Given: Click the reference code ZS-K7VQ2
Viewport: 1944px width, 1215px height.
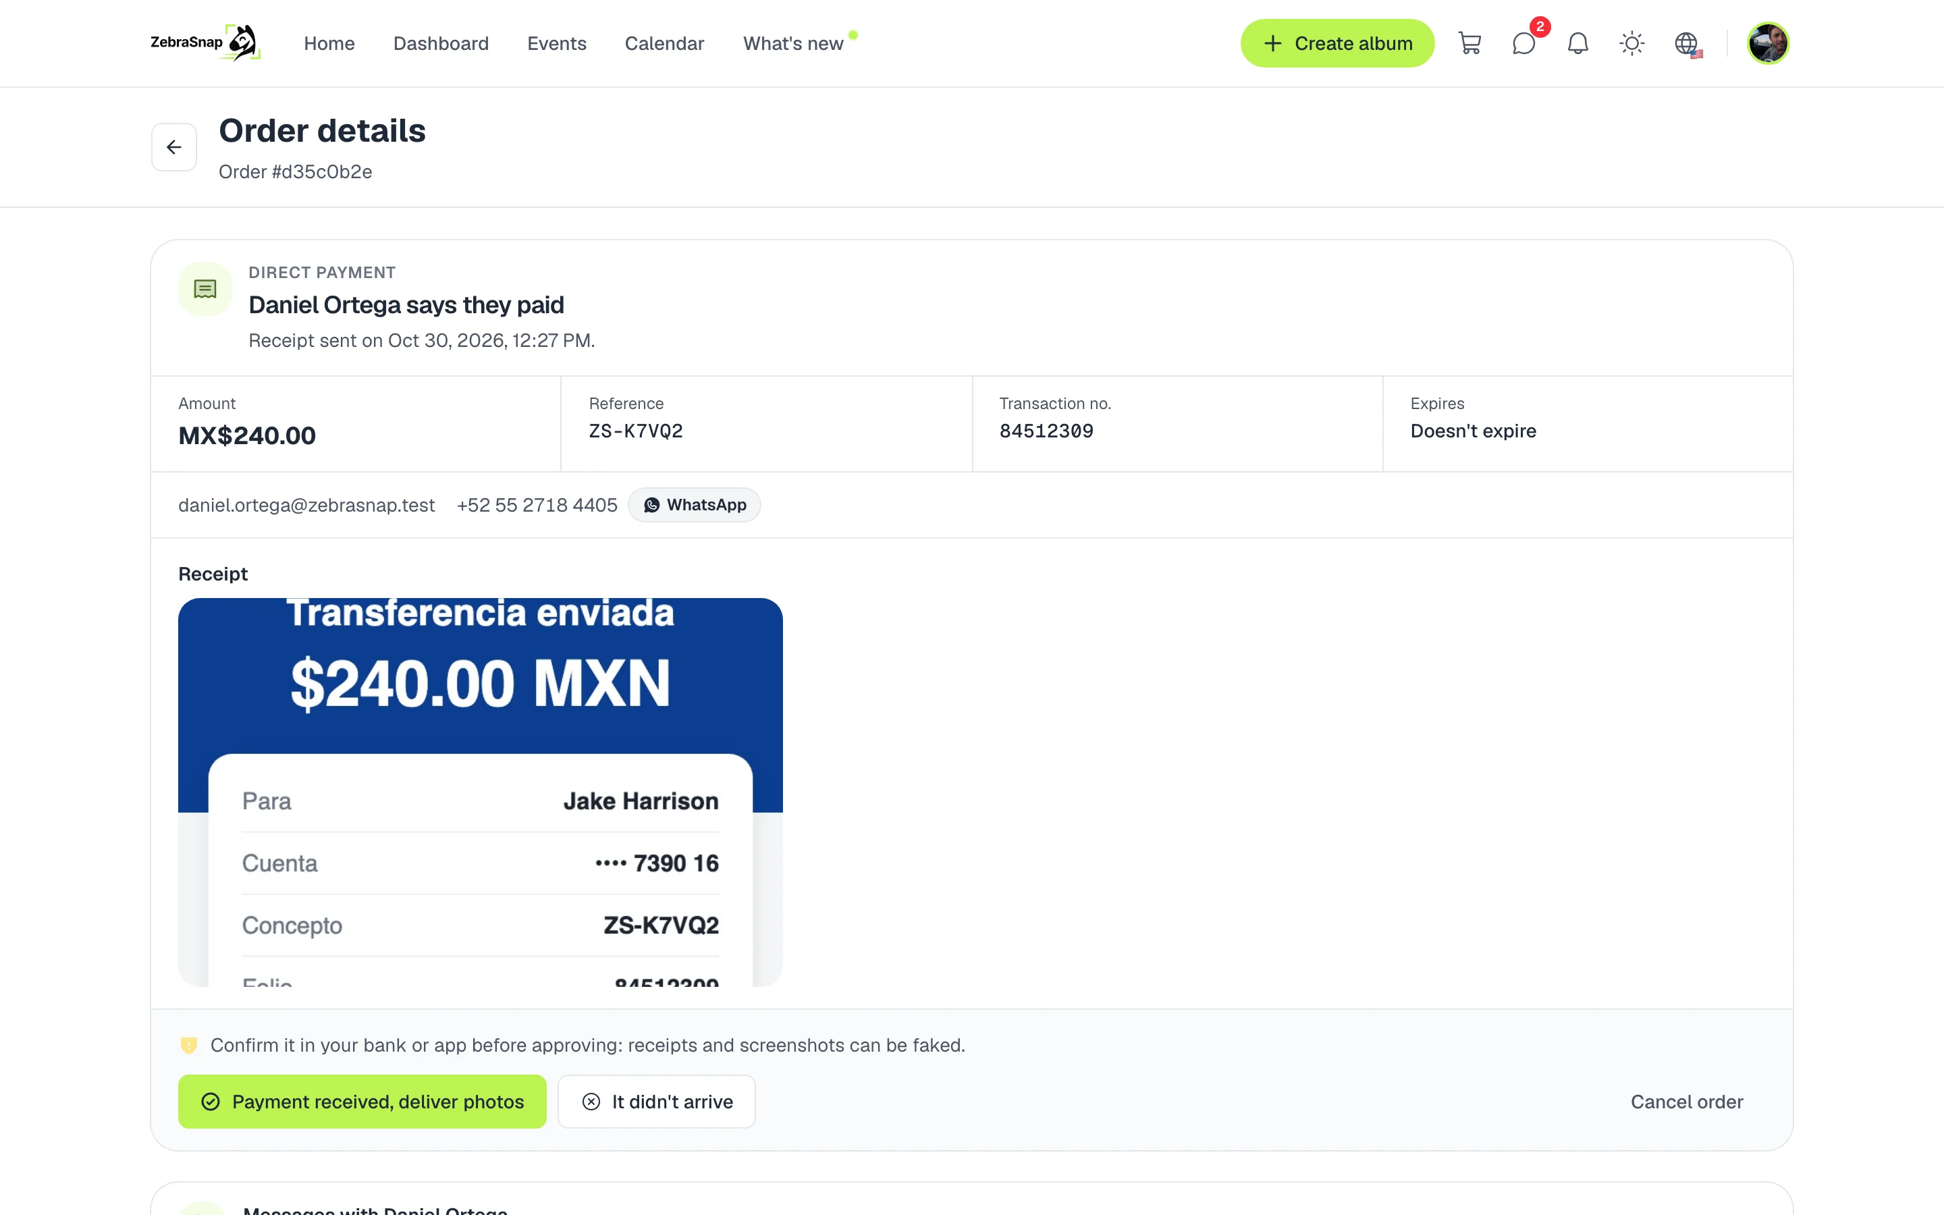Looking at the screenshot, I should 635,431.
